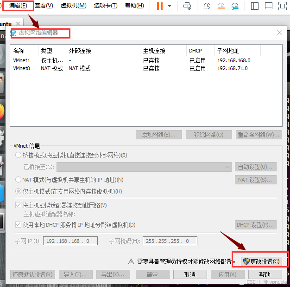
Task: Open the 选项卡(T) menu
Action: pyautogui.click(x=106, y=6)
